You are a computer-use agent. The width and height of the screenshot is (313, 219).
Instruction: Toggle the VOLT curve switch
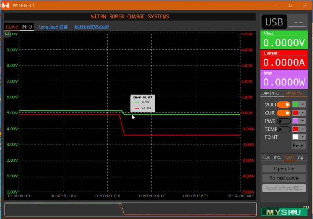[283, 105]
